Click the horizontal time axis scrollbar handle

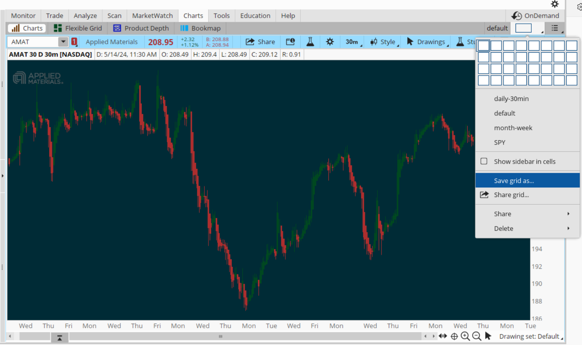coord(221,336)
